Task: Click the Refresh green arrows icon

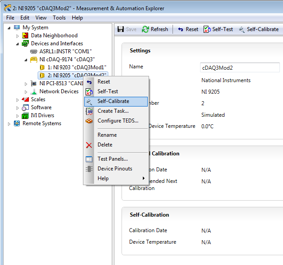Action: coord(145,29)
